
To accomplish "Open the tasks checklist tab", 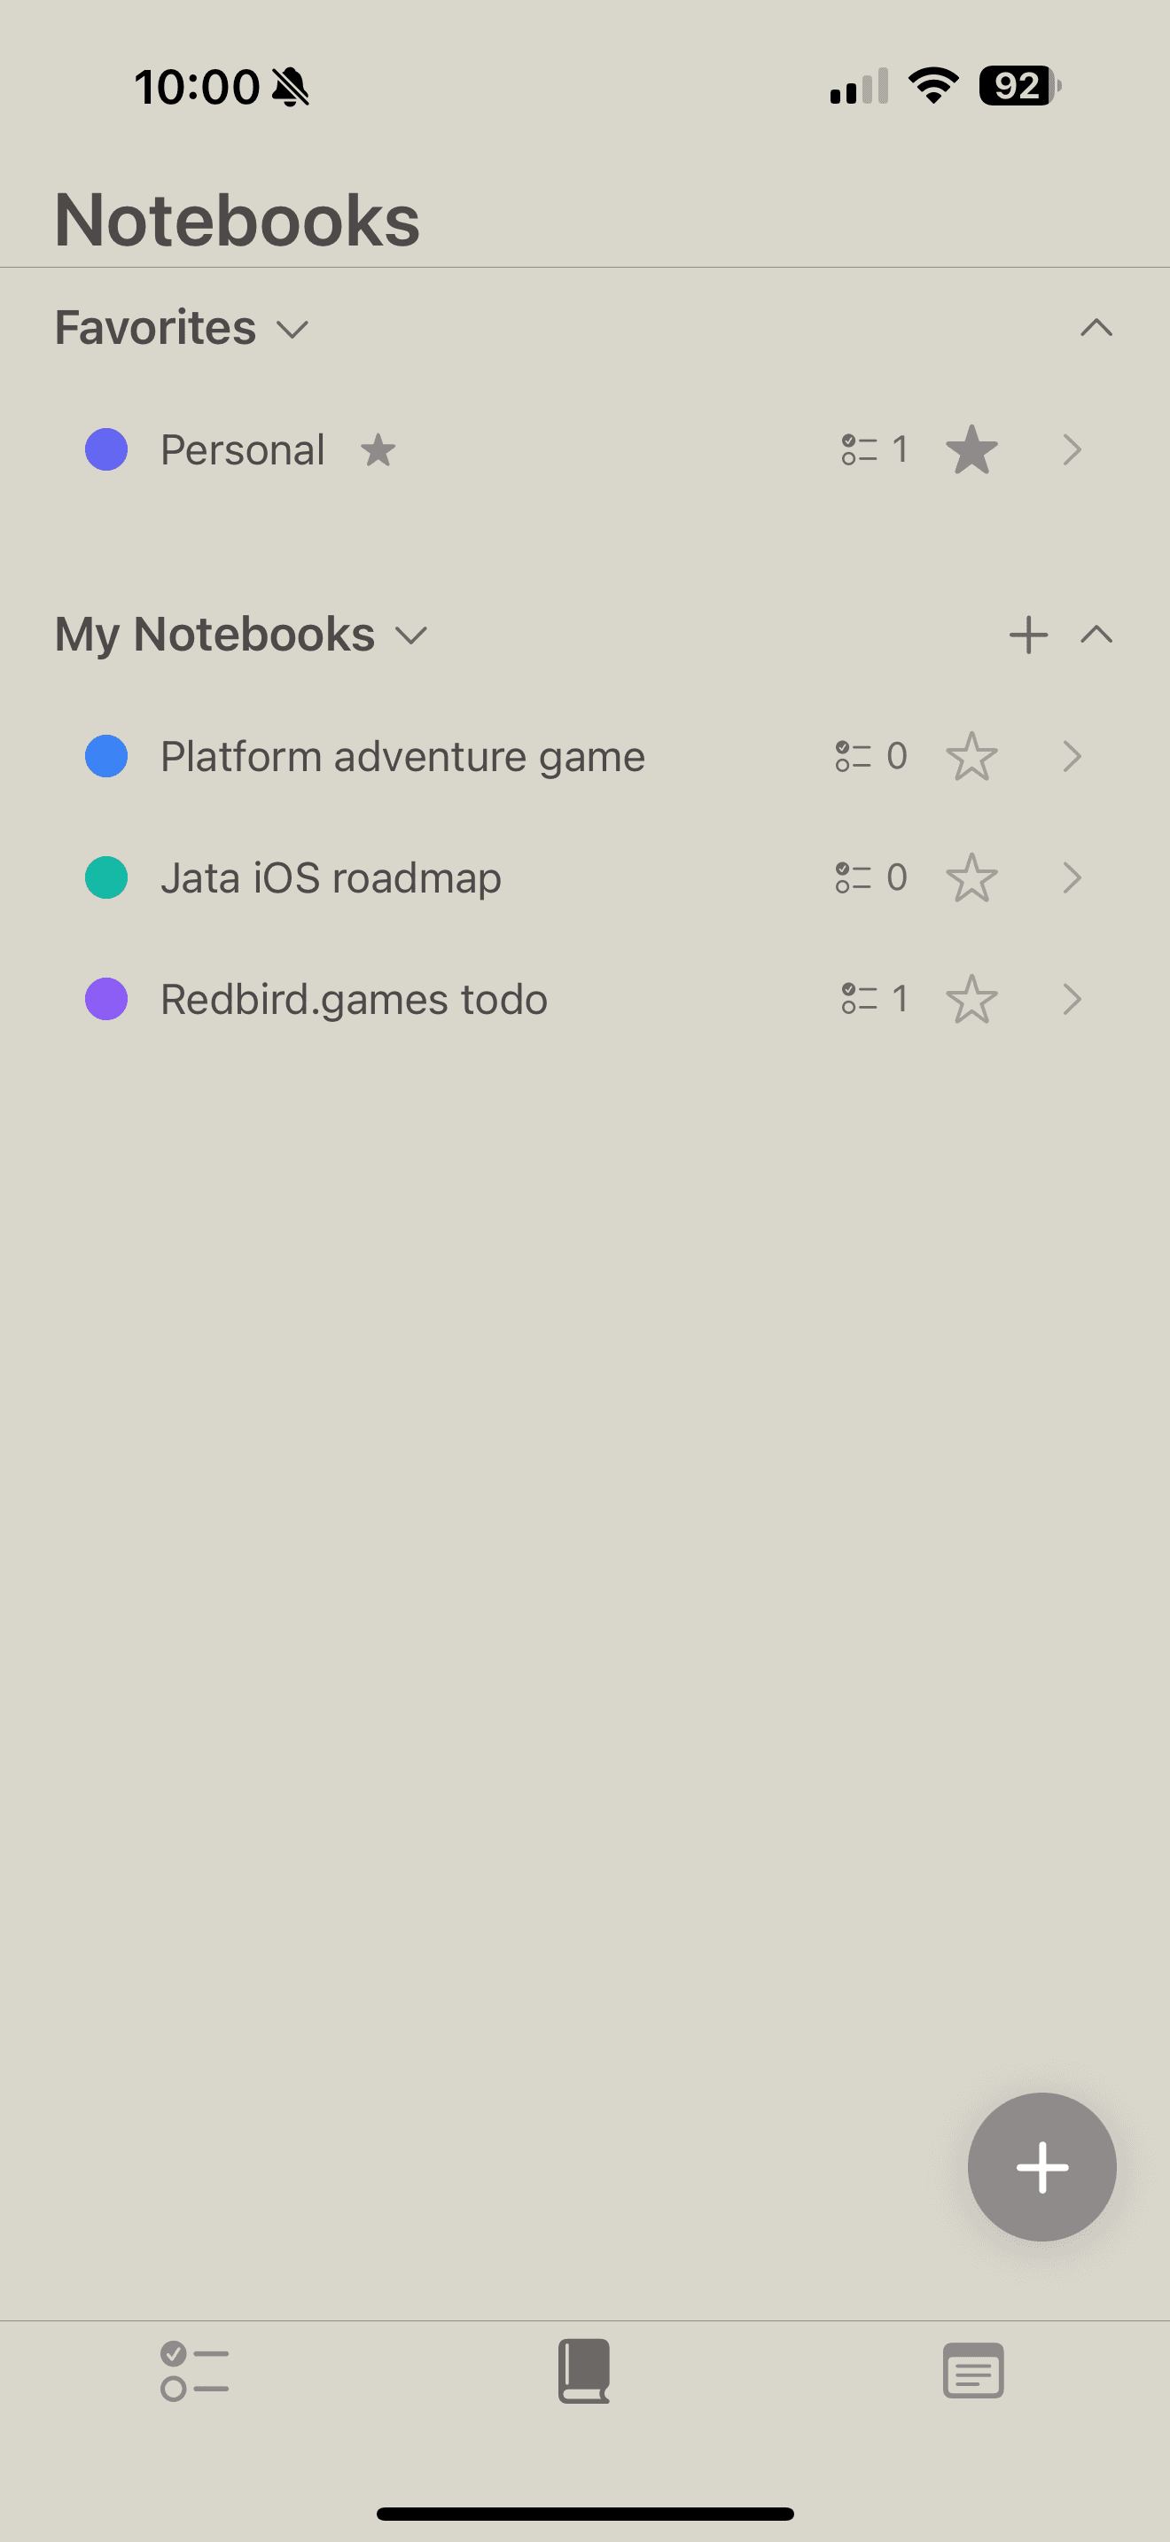I will [194, 2370].
